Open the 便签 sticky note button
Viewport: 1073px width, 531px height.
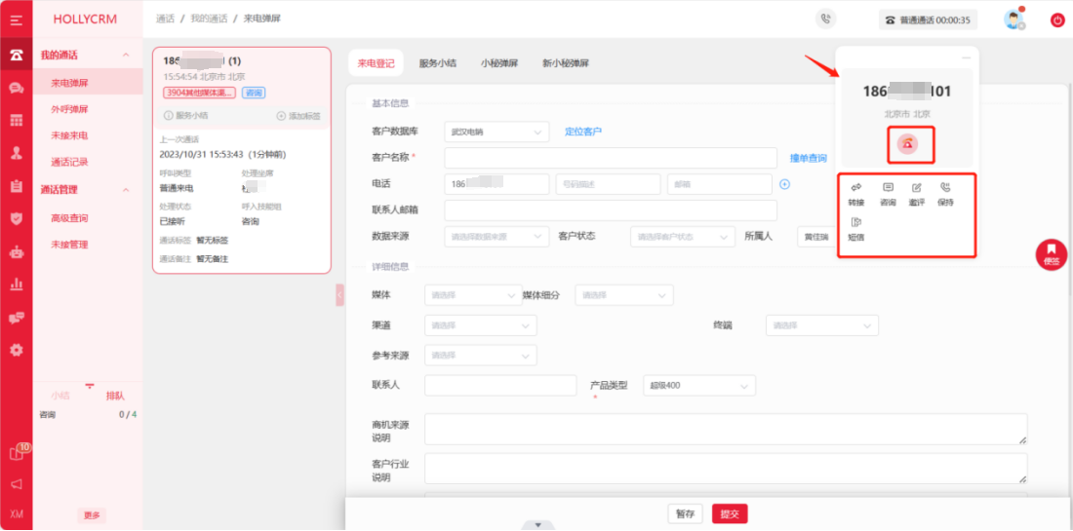pyautogui.click(x=1052, y=254)
